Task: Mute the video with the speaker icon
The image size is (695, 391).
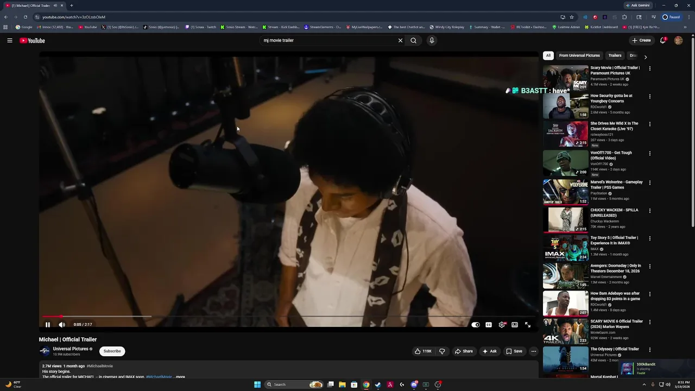Action: [62, 325]
